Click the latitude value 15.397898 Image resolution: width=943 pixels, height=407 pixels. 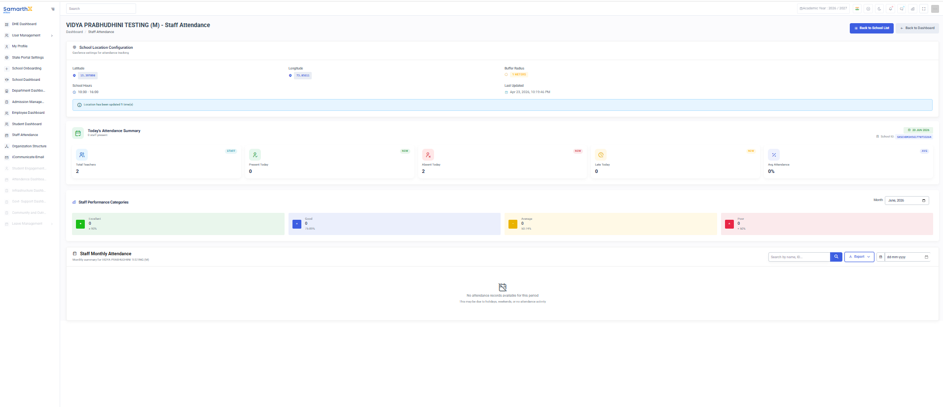[x=88, y=76]
